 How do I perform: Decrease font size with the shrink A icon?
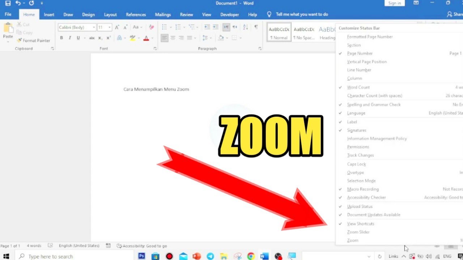126,27
